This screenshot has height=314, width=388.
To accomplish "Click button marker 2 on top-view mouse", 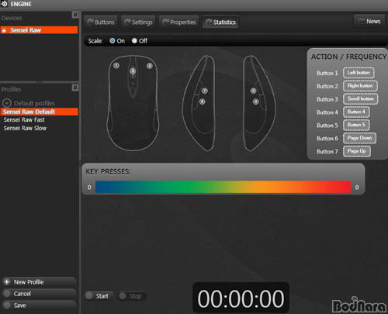I will tap(150, 66).
